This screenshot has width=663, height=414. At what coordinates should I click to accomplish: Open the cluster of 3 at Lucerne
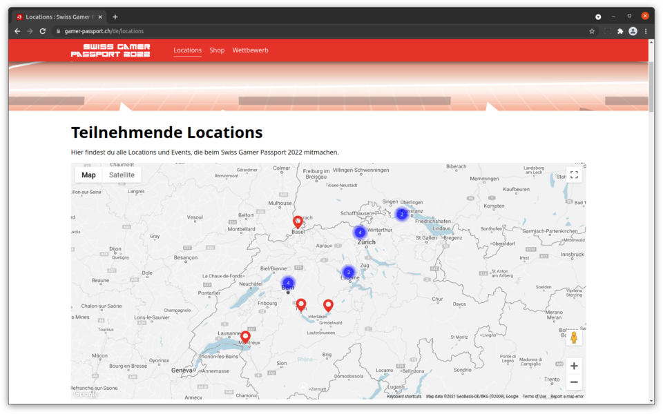point(348,272)
